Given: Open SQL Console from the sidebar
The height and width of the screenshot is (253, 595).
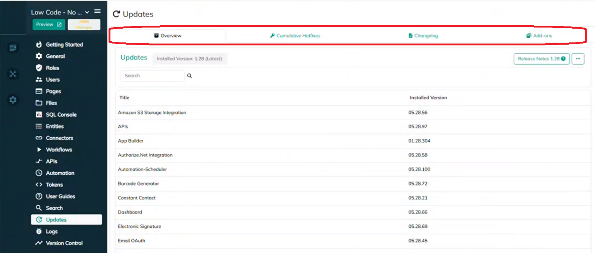Looking at the screenshot, I should point(61,115).
